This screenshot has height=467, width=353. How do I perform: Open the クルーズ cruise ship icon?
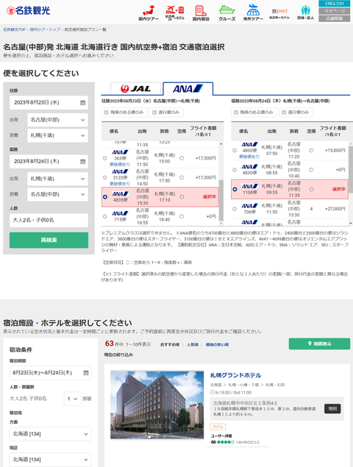coord(227,13)
